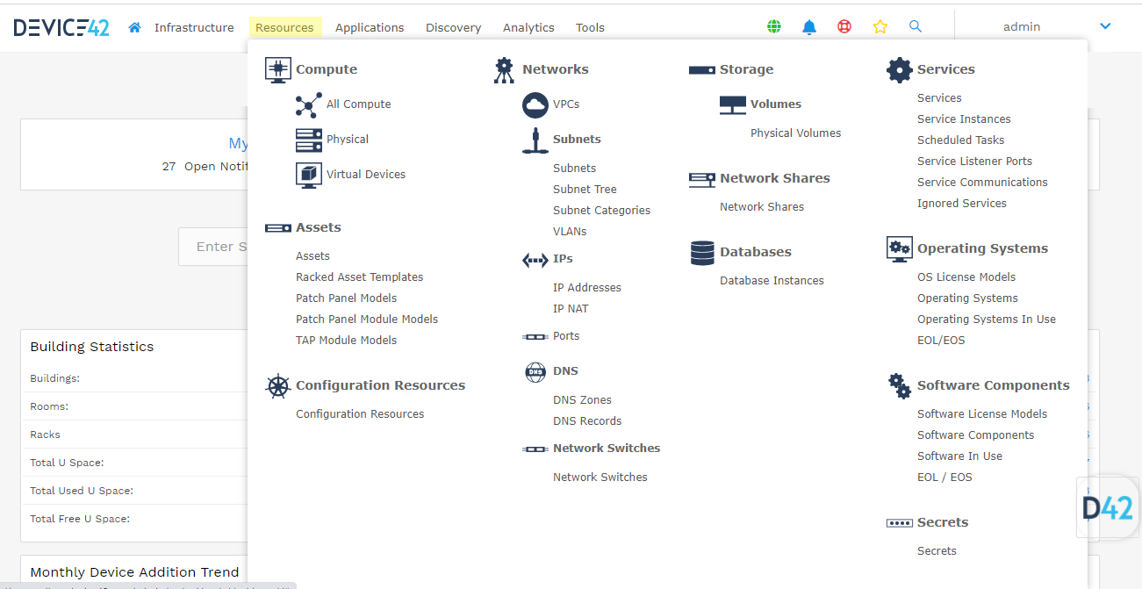The height and width of the screenshot is (589, 1142).
Task: Open the Analytics menu
Action: [x=528, y=27]
